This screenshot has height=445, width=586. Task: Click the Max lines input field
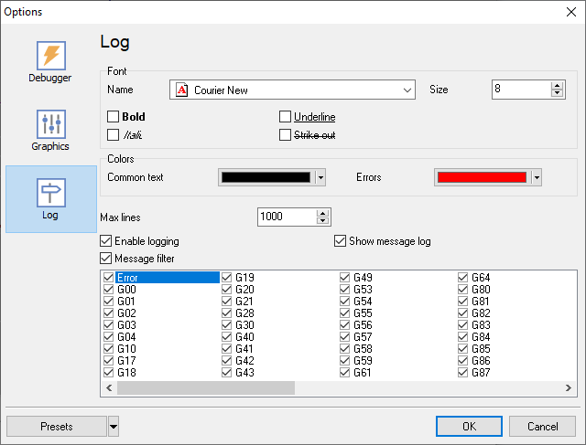(x=287, y=217)
